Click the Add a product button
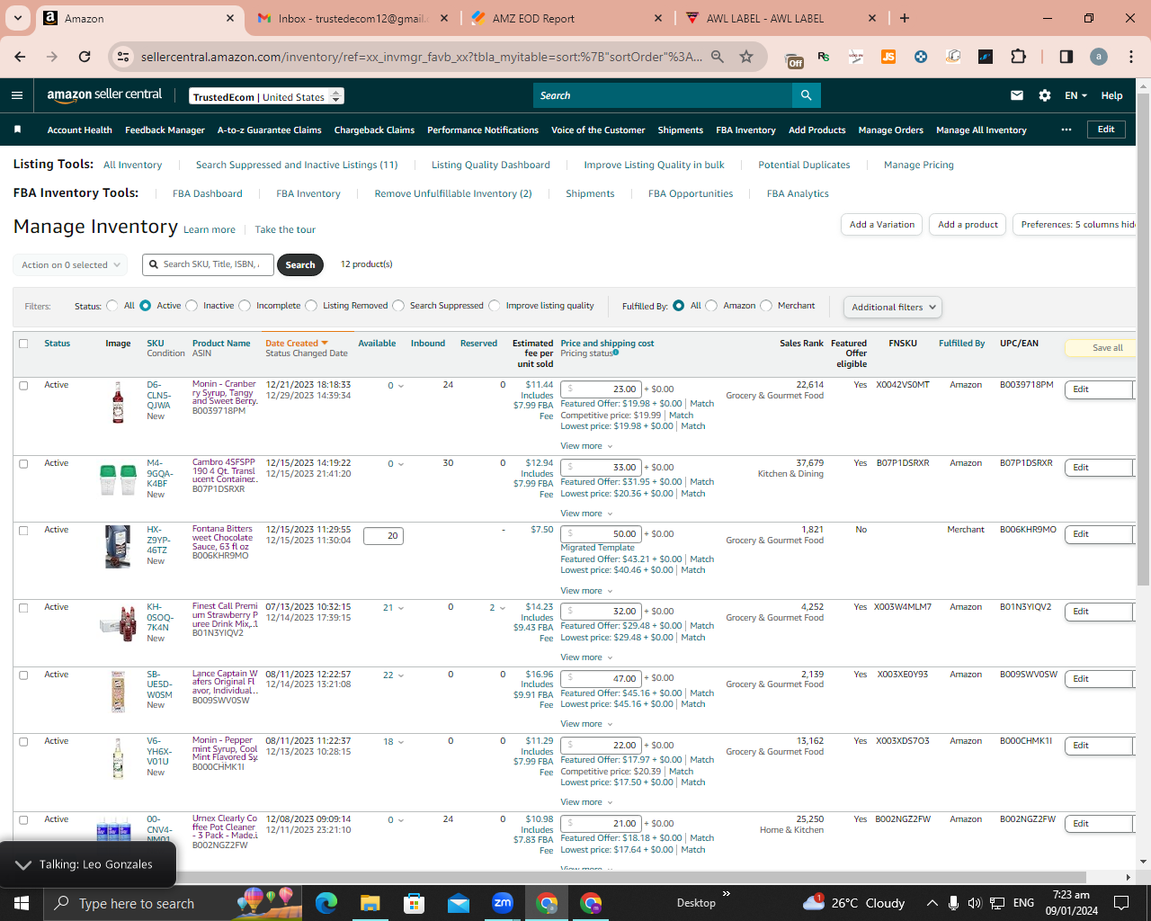This screenshot has height=921, width=1151. (x=968, y=225)
